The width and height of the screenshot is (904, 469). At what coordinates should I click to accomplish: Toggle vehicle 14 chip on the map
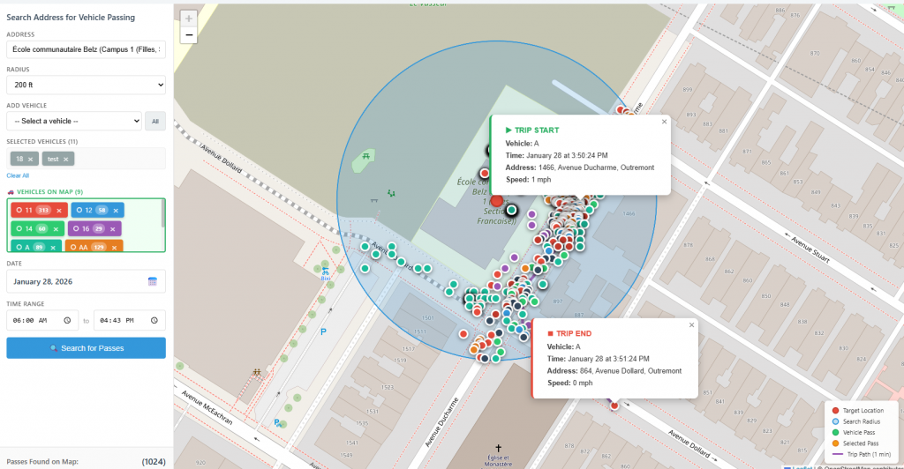(28, 228)
